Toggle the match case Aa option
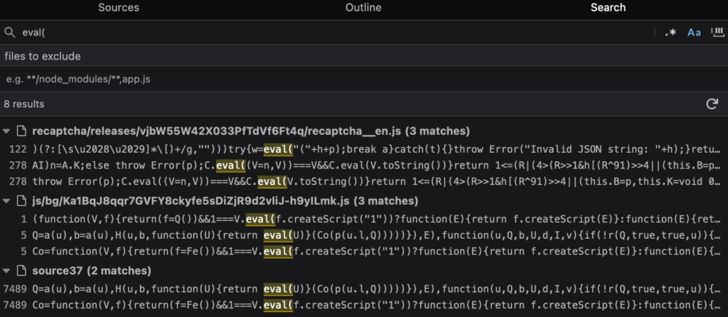This screenshot has height=317, width=728. [x=694, y=33]
